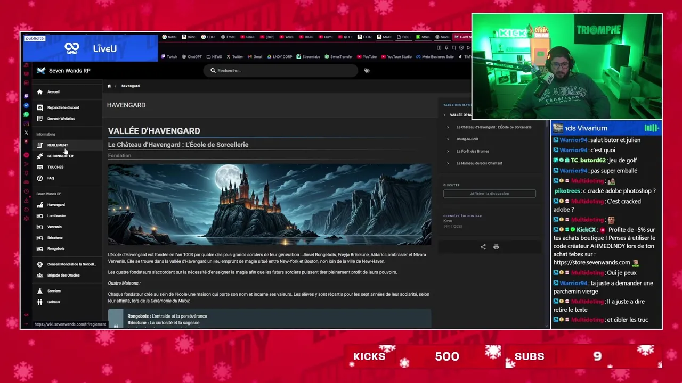
Task: Switch to the HAVEN browser tab
Action: 462,37
